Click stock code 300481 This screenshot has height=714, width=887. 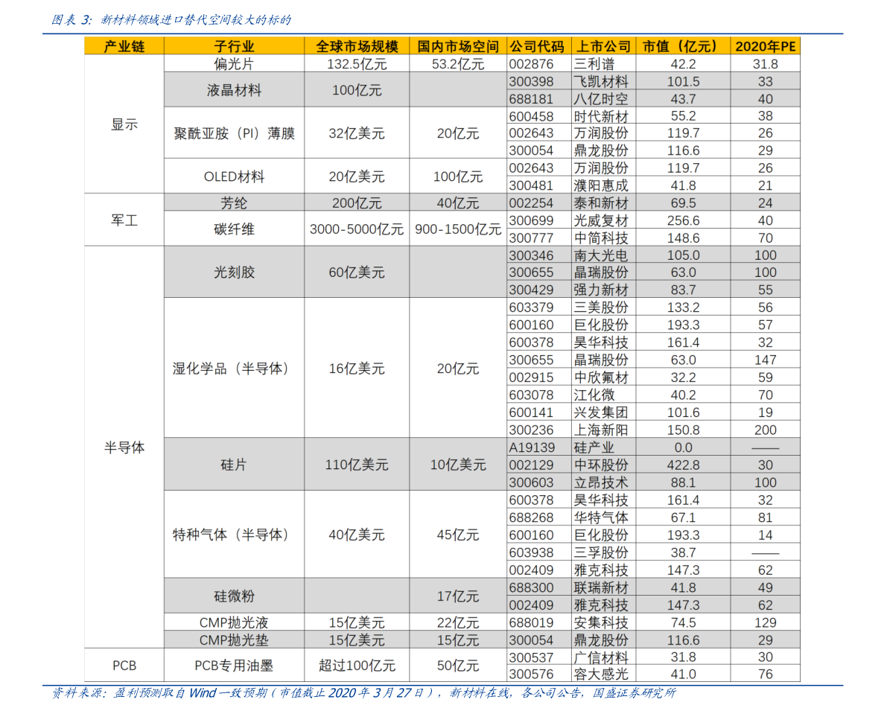(531, 185)
